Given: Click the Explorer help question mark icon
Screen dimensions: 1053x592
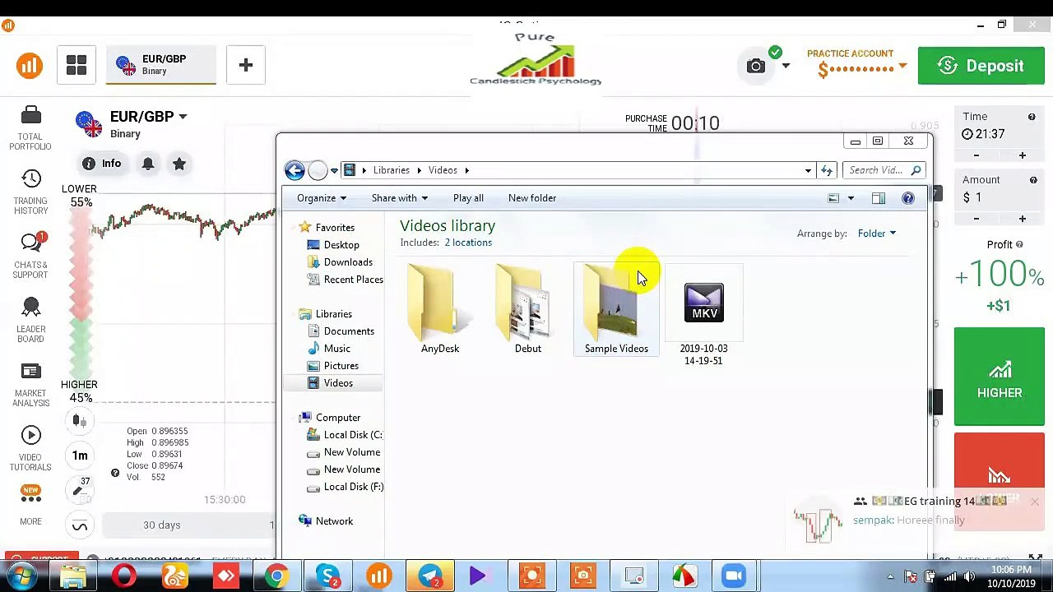Looking at the screenshot, I should [907, 198].
